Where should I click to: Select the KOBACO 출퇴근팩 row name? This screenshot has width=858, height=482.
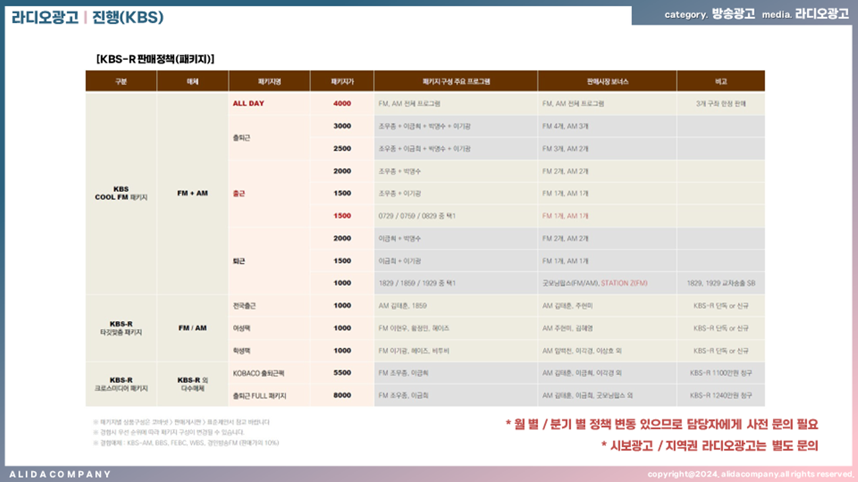click(x=259, y=373)
